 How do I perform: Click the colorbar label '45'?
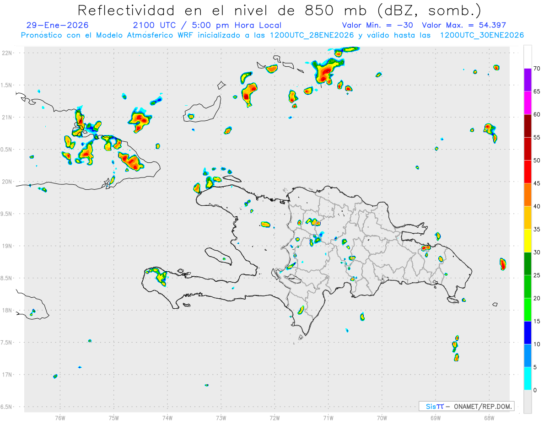point(537,183)
